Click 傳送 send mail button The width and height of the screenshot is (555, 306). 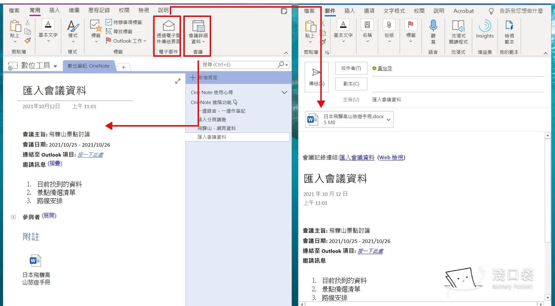tap(316, 77)
